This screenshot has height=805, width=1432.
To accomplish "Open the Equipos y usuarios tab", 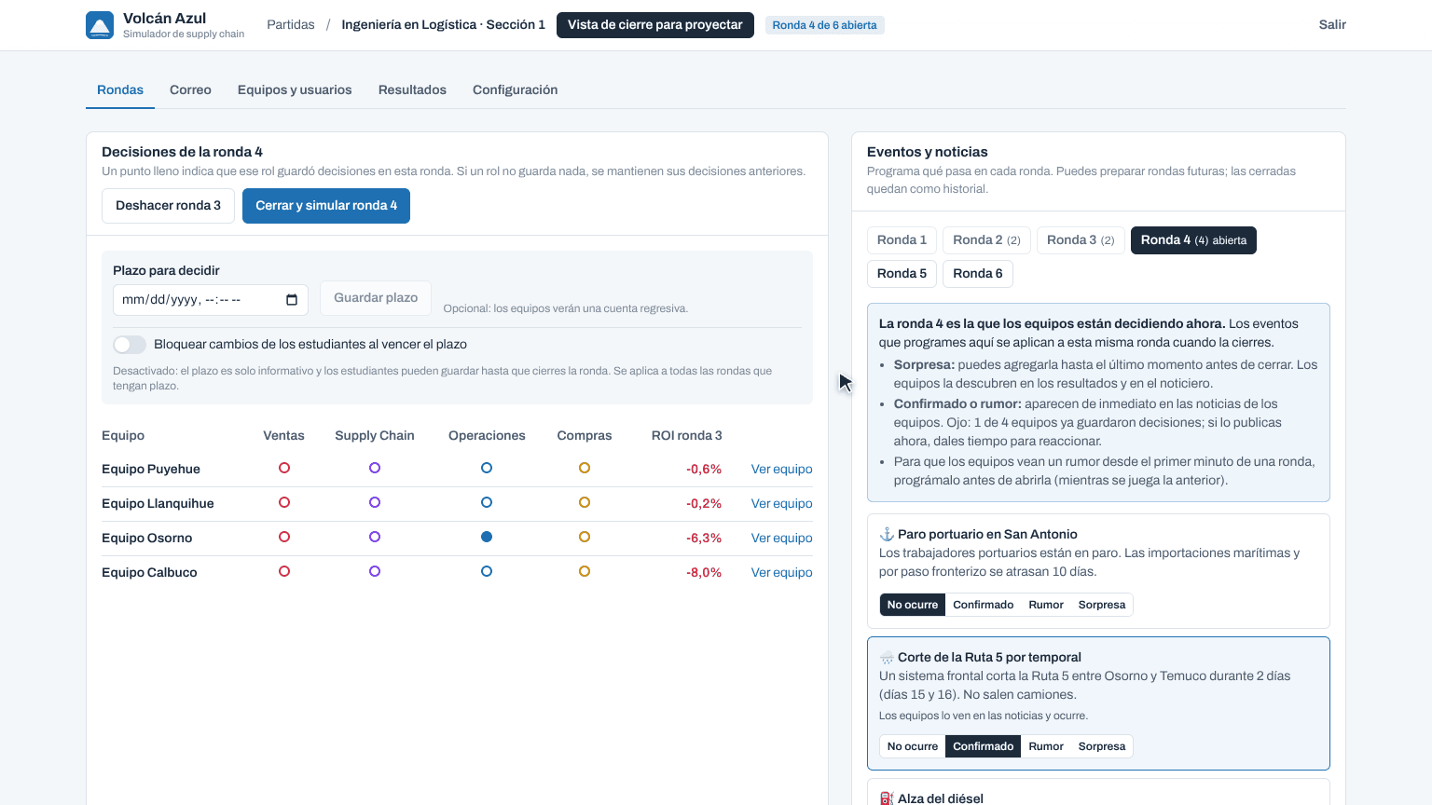I will (295, 90).
